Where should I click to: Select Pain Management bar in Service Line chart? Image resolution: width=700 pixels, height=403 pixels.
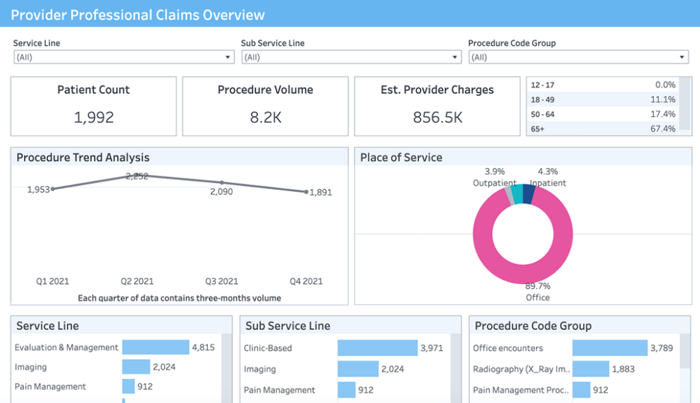pos(129,387)
